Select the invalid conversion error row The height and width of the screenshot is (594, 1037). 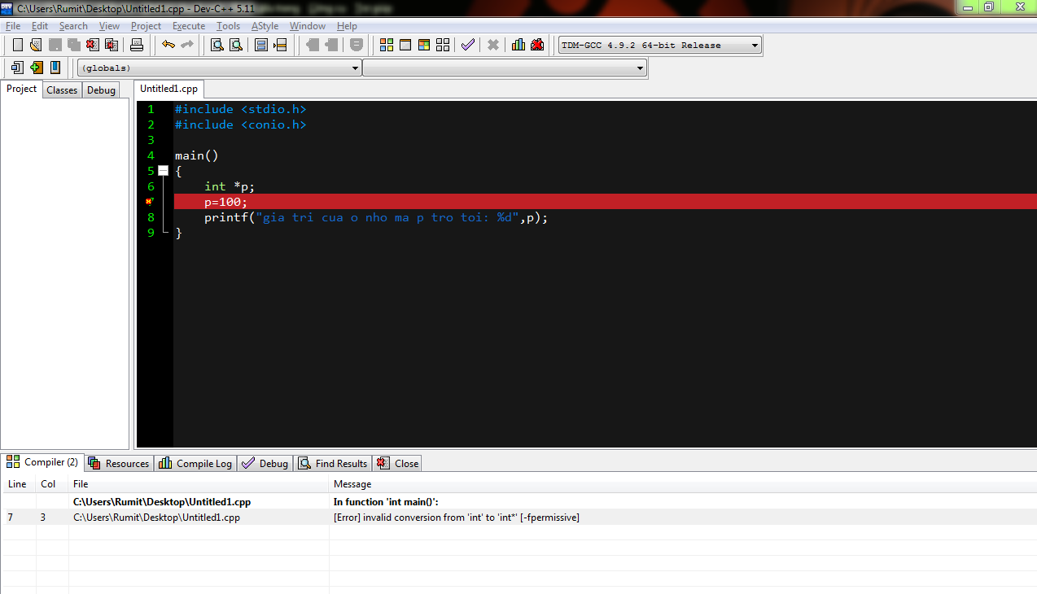coord(456,518)
